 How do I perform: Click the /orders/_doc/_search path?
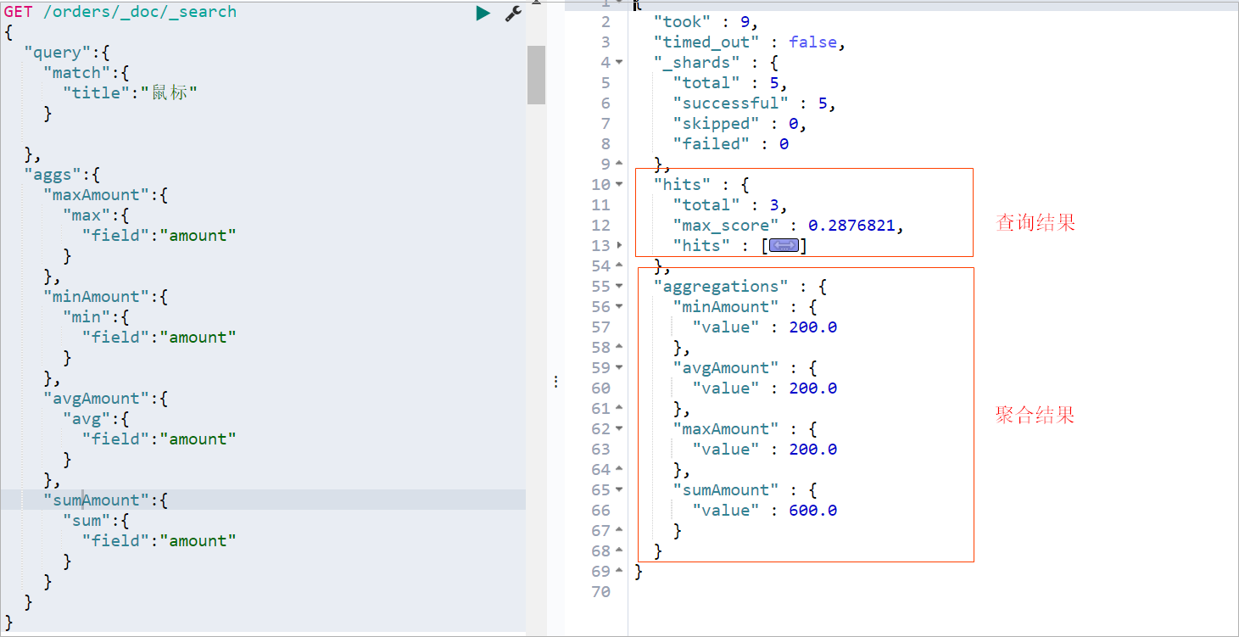click(140, 12)
